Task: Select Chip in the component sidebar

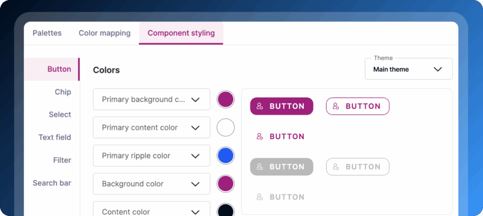Action: point(63,92)
